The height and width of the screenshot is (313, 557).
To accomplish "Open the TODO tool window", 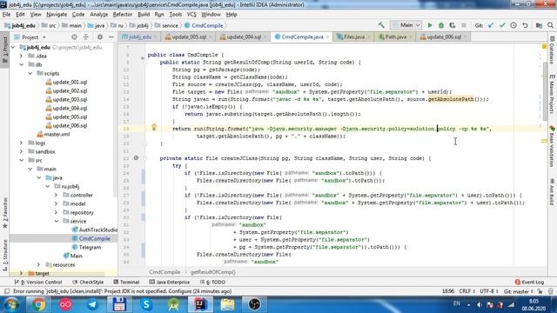I will coord(212,282).
